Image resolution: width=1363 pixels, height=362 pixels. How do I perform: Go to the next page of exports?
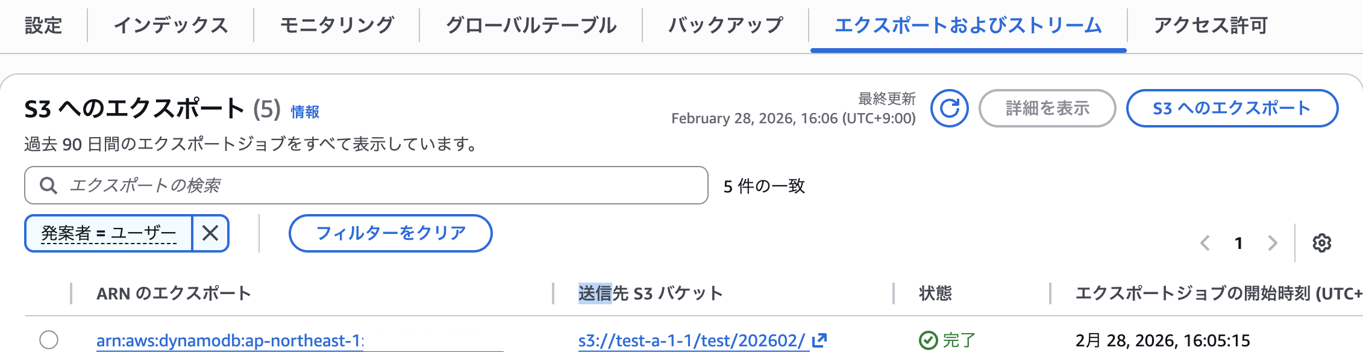tap(1273, 244)
